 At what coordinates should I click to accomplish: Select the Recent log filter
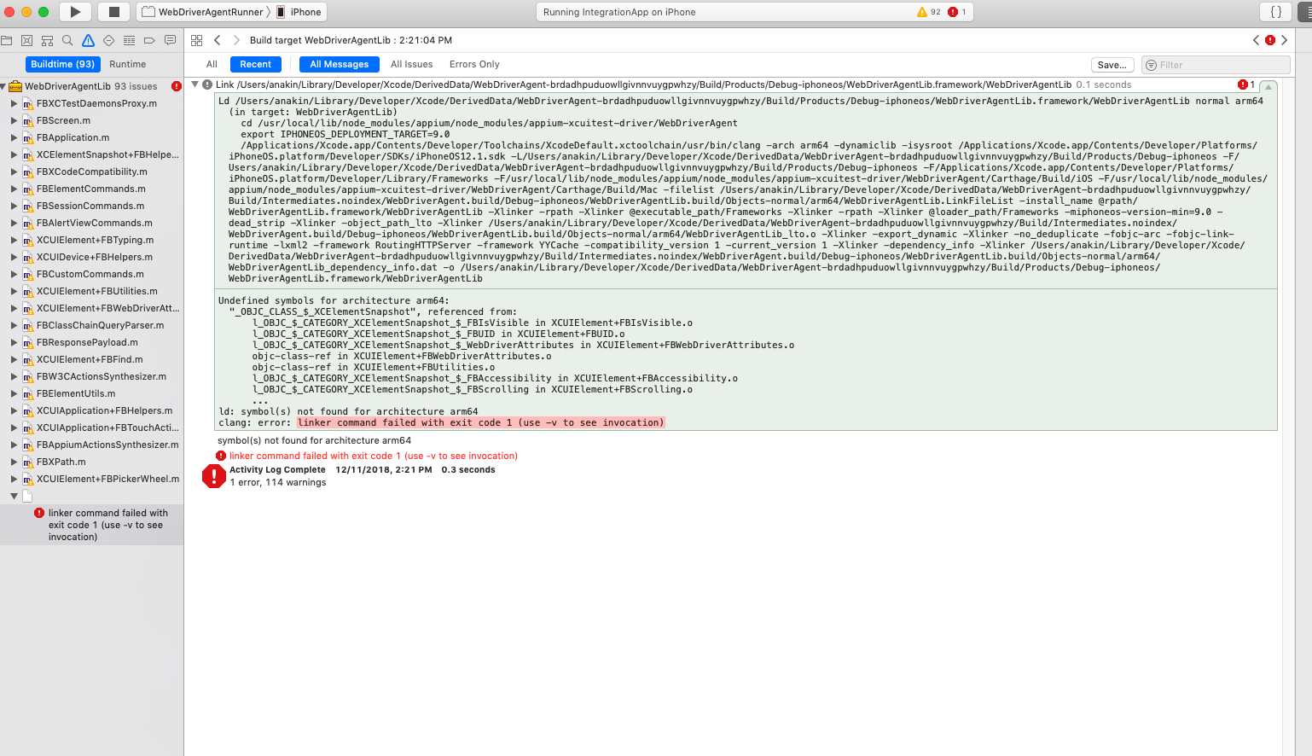click(255, 64)
